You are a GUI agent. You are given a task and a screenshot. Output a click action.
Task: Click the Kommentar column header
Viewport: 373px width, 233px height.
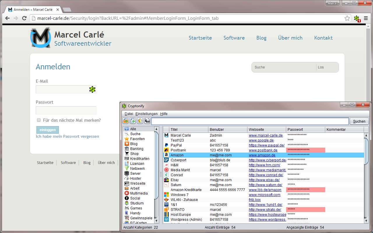coord(344,130)
